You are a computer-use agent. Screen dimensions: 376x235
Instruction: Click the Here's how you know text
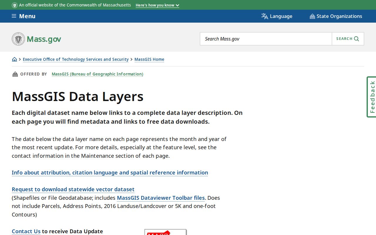pyautogui.click(x=155, y=5)
